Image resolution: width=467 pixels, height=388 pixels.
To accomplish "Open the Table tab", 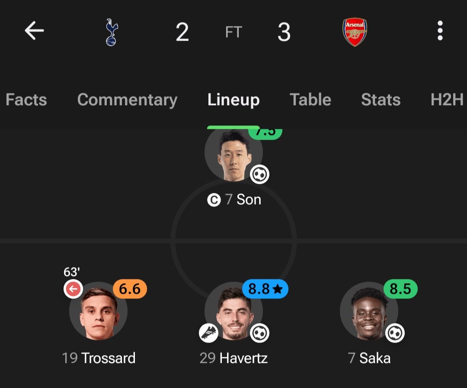I will pos(310,99).
